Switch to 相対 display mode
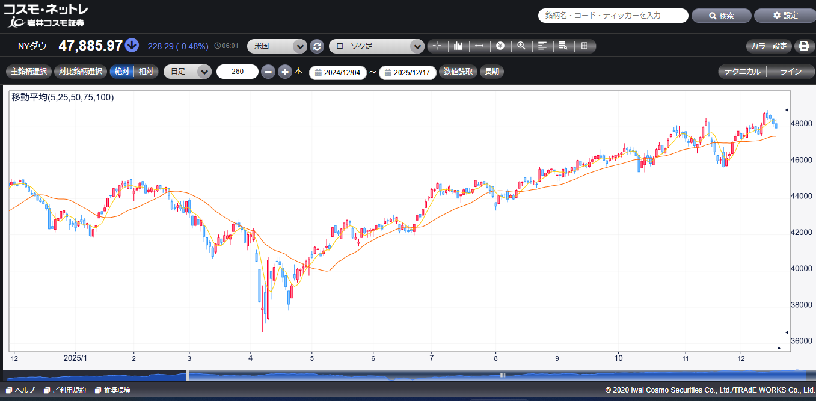This screenshot has height=401, width=816. (x=146, y=72)
